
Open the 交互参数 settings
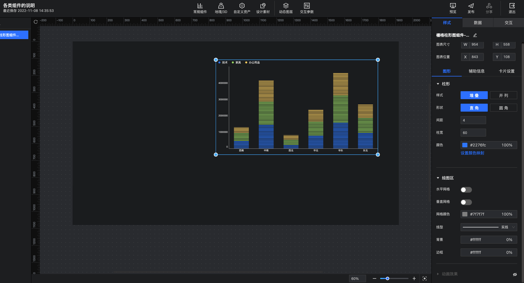(307, 8)
